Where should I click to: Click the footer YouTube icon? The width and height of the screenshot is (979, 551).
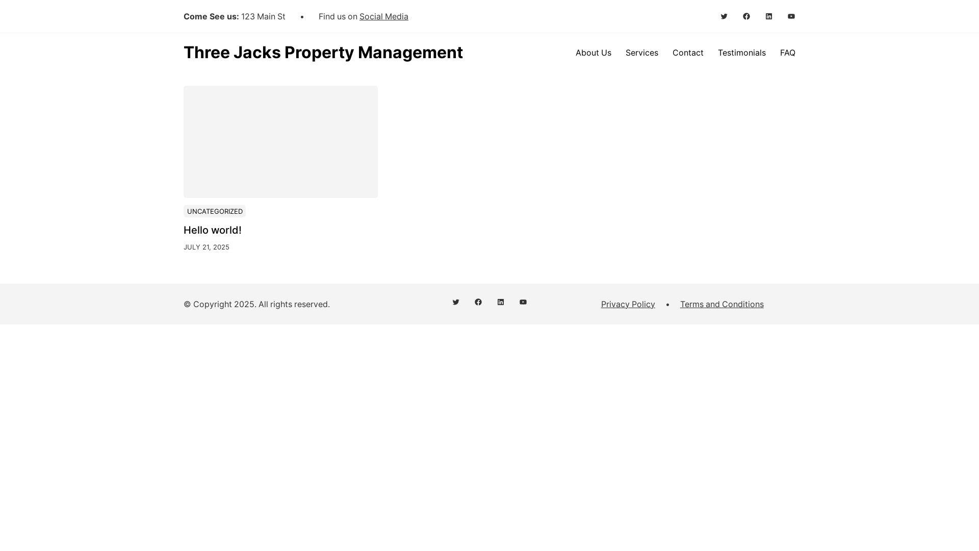pyautogui.click(x=523, y=302)
